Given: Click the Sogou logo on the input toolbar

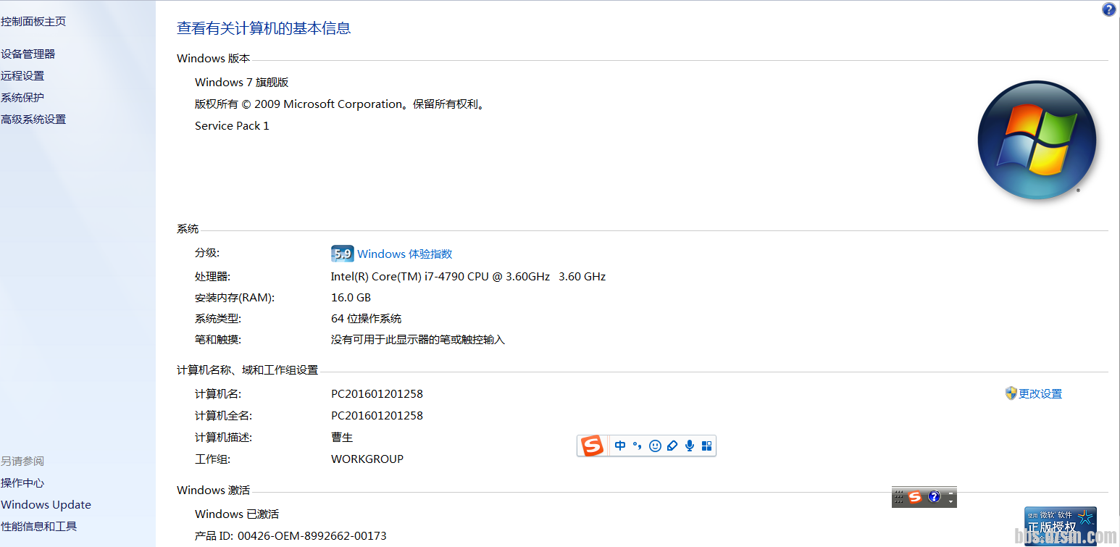Looking at the screenshot, I should (x=593, y=446).
